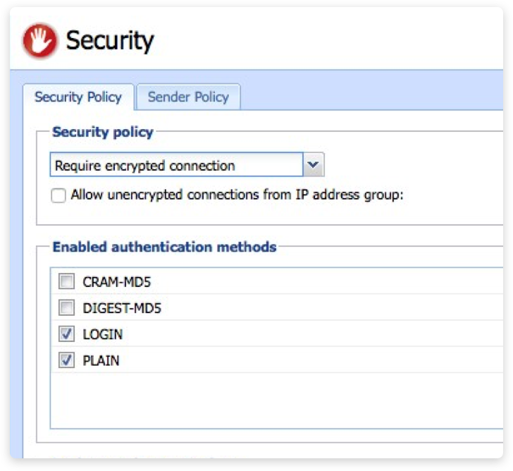Click the 'Allow unencrypted connections from IP address group' label

pyautogui.click(x=237, y=195)
